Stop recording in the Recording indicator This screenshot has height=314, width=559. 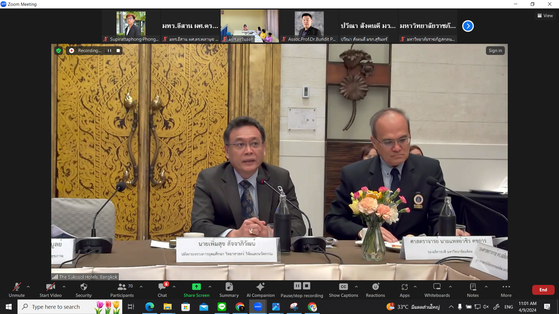click(x=118, y=51)
